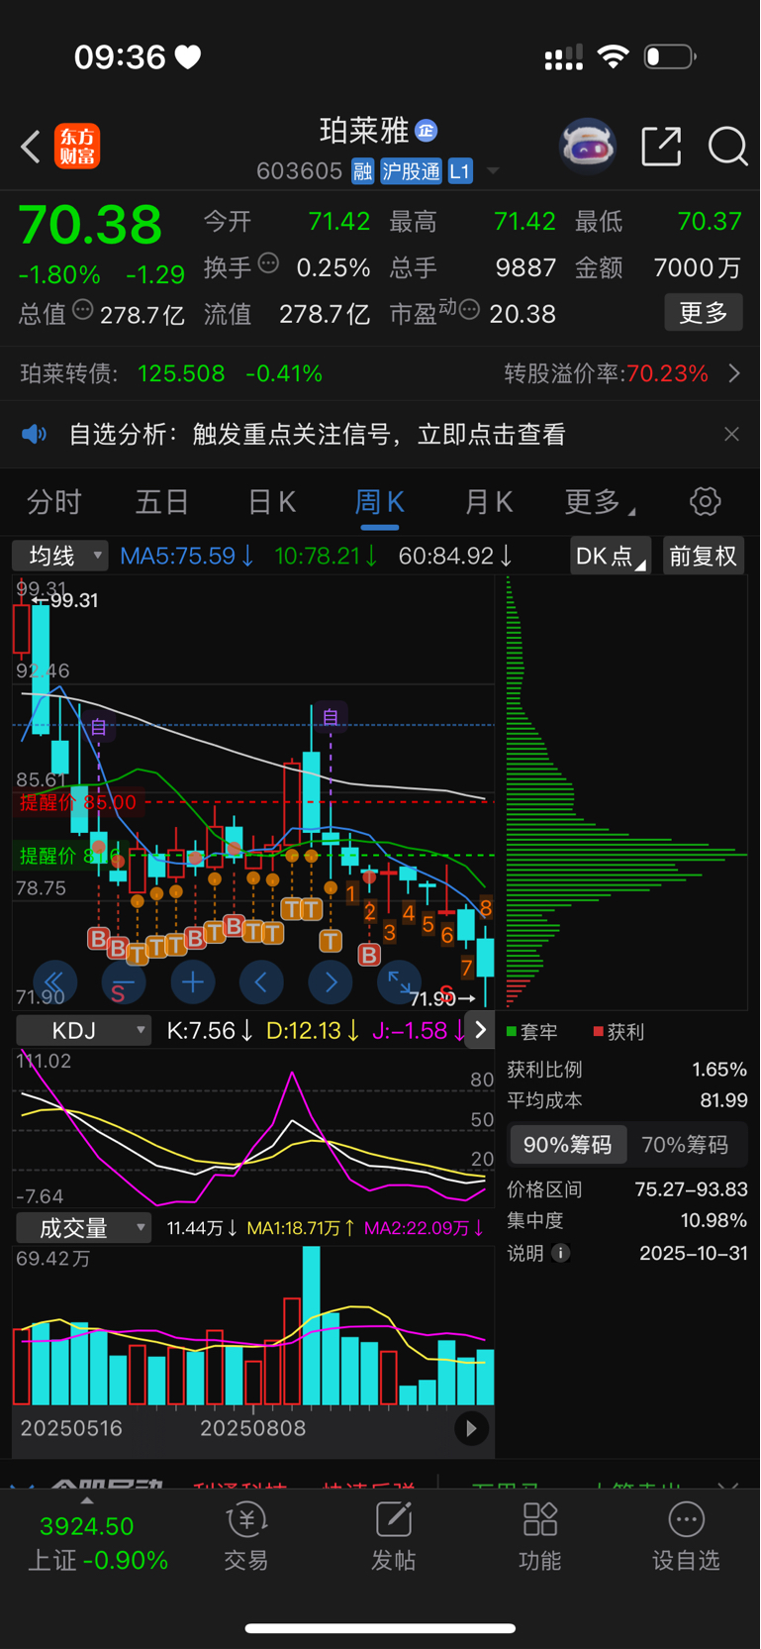Open the search magnifier icon
761x1649 pixels.
pyautogui.click(x=727, y=147)
